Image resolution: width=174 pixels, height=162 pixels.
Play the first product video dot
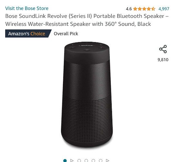[x=72, y=160]
